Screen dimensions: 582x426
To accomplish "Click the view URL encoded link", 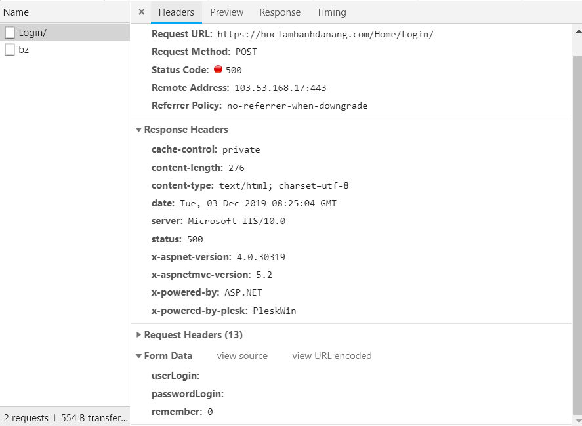I will 332,356.
